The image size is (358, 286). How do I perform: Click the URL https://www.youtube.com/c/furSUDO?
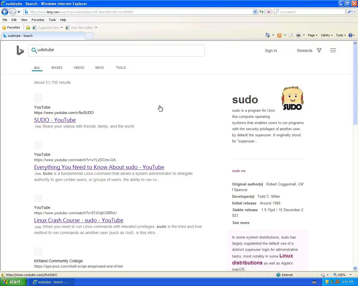click(x=64, y=113)
